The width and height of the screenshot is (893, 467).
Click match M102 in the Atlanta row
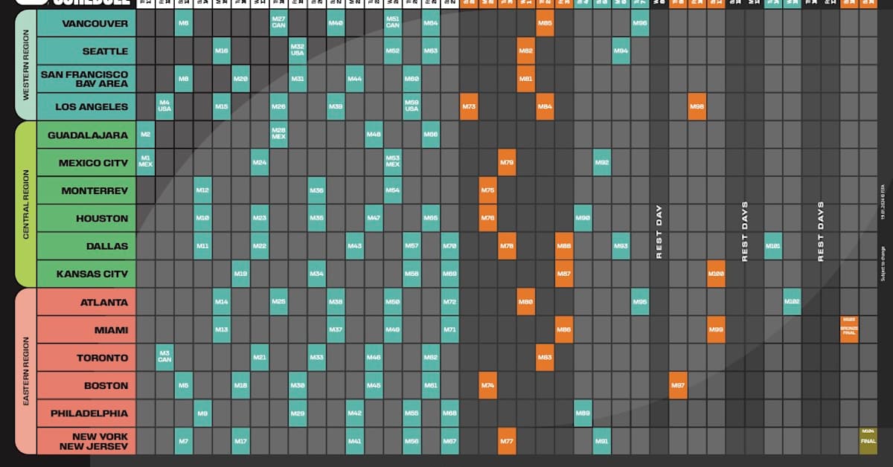pos(792,302)
